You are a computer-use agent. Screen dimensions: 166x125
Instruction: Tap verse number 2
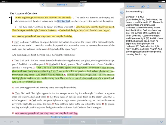[x=74, y=18]
